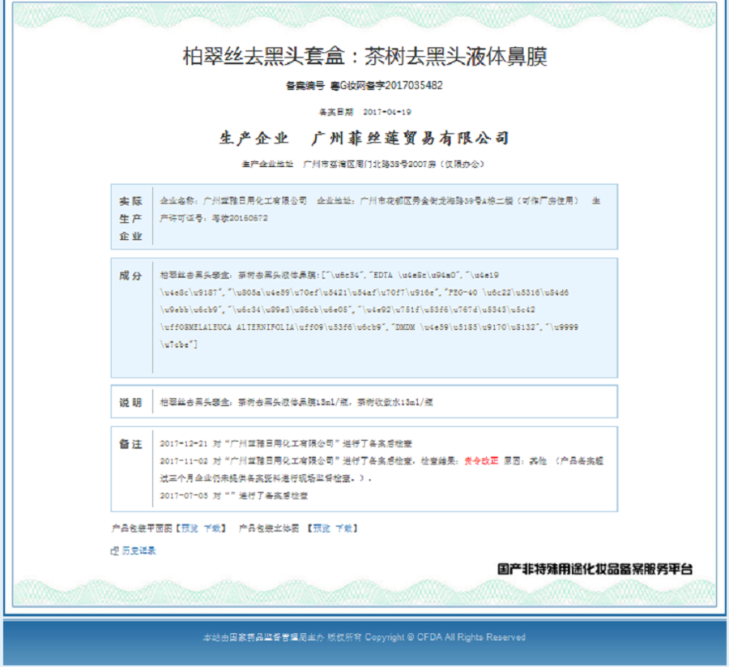
Task: Click the 国产非特殊用途化妆品备案服务平台 logo text
Action: pyautogui.click(x=595, y=569)
